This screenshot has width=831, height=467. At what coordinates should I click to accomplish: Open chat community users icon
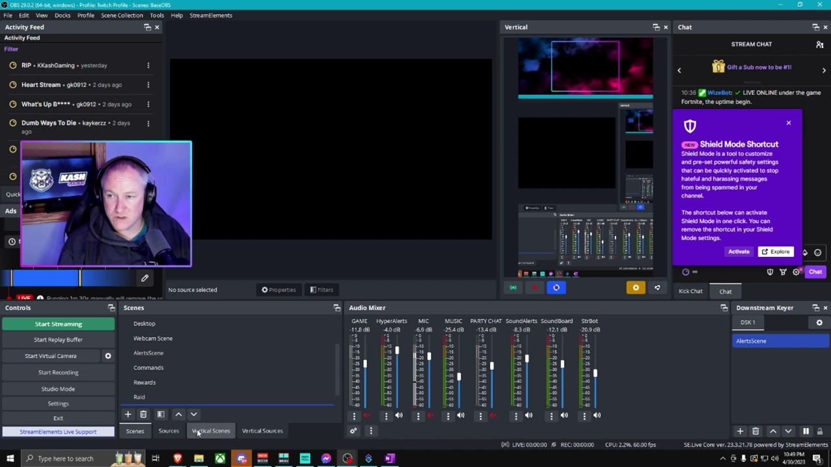[819, 45]
